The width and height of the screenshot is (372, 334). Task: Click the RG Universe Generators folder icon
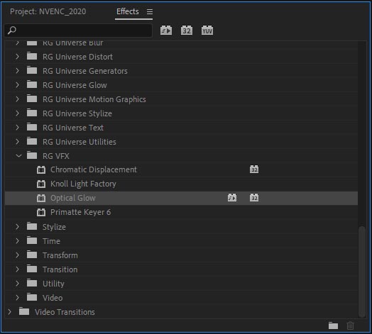(32, 70)
